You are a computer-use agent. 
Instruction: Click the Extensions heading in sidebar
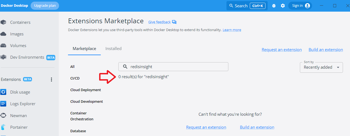point(11,79)
